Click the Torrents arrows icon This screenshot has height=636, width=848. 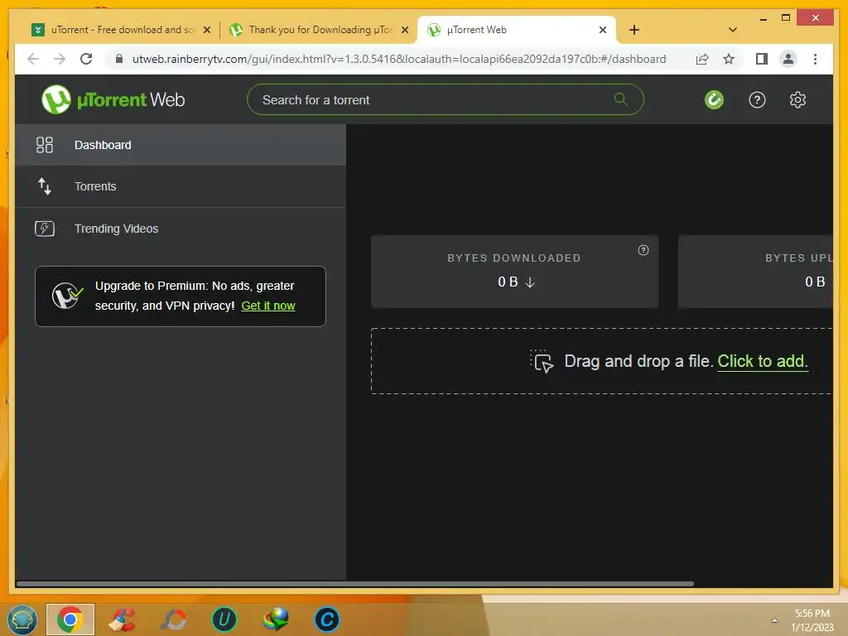[45, 186]
